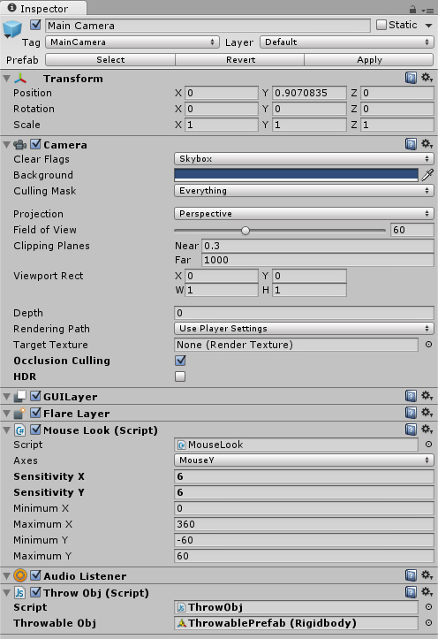Collapse the Transform component foldout
Screen dimensions: 438x639
click(x=6, y=79)
